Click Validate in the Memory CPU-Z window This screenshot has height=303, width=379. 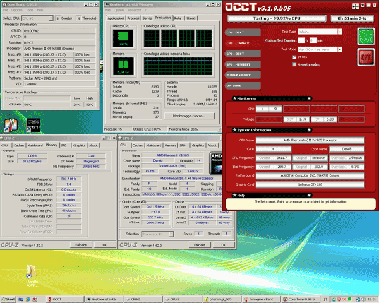(x=81, y=245)
